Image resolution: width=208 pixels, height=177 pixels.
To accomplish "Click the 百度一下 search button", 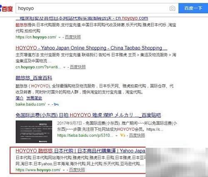I will click(x=193, y=8).
